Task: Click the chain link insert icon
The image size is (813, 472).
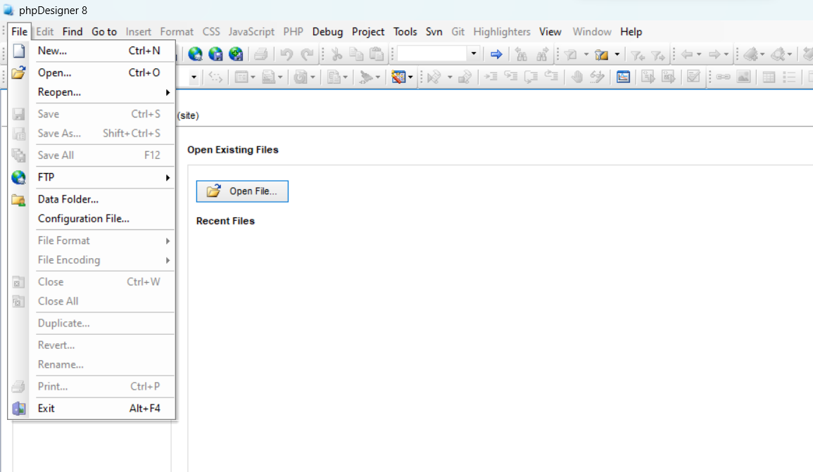Action: click(x=723, y=77)
